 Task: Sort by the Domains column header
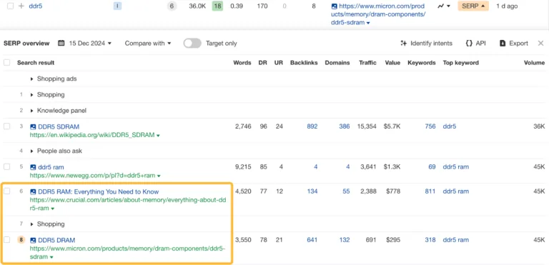coord(337,63)
